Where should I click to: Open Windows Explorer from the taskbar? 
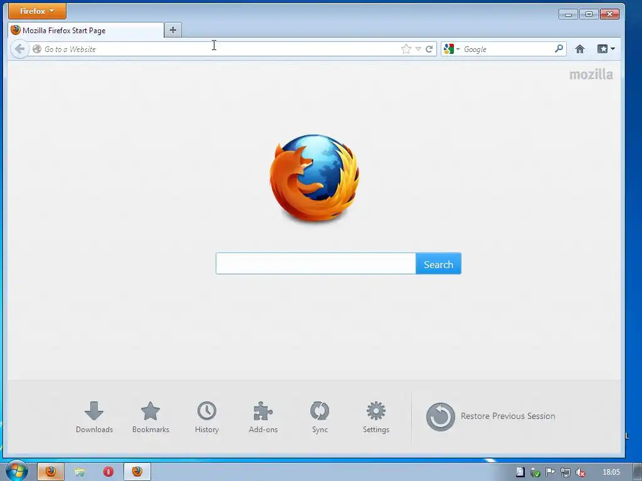pyautogui.click(x=80, y=472)
